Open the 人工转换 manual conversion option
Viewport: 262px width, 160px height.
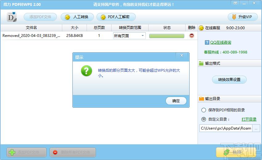pyautogui.click(x=77, y=17)
